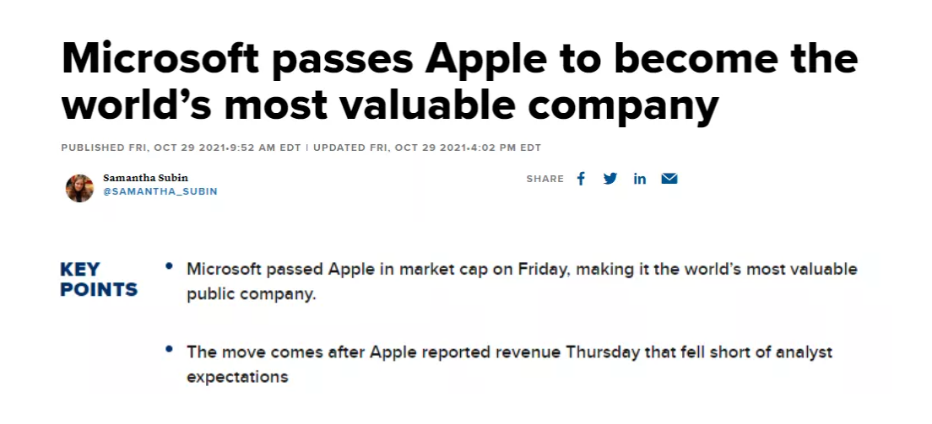Click the KEY POINTS heading
The image size is (932, 424).
[x=98, y=280]
